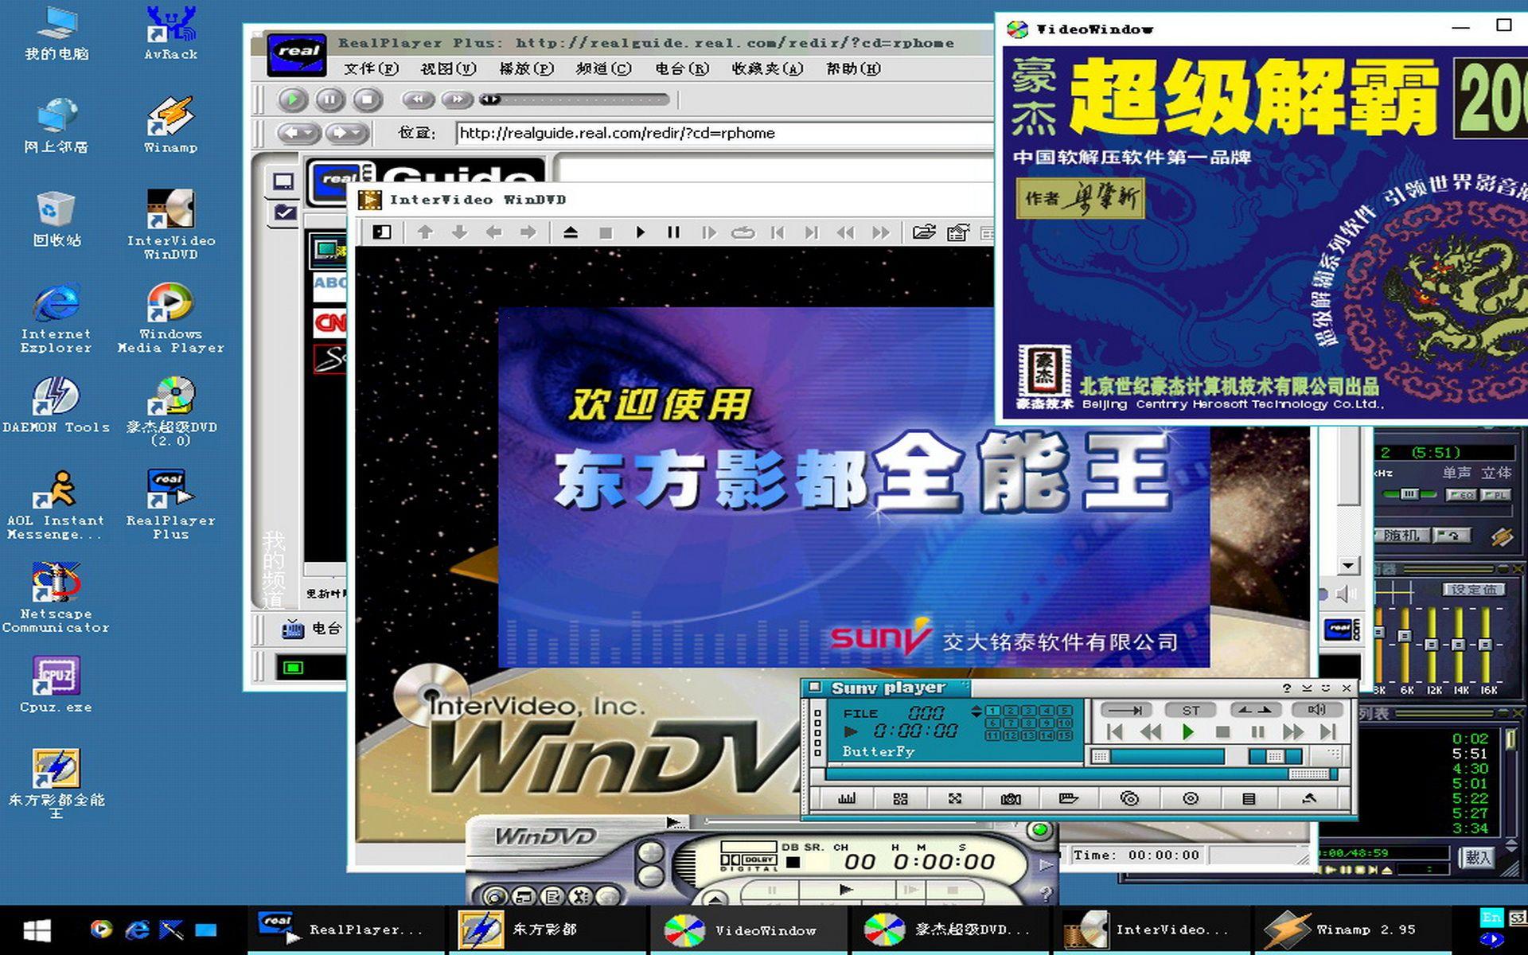
Task: Click the Stop button in RealPlayer controls
Action: (x=367, y=99)
